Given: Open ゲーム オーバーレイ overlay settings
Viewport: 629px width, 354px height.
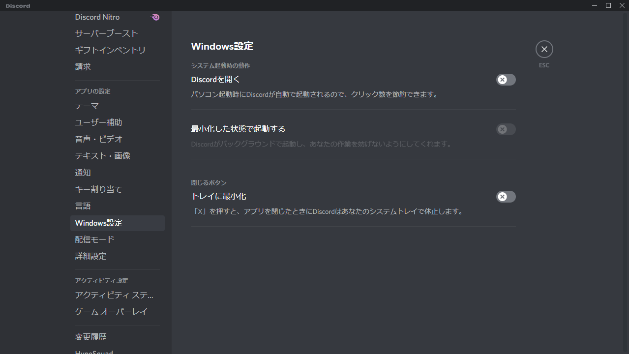Looking at the screenshot, I should 111,311.
